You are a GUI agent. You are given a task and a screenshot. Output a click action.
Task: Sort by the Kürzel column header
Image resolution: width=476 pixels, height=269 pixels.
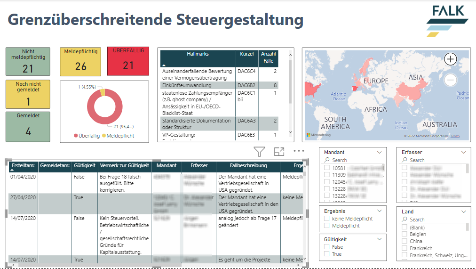pos(247,58)
